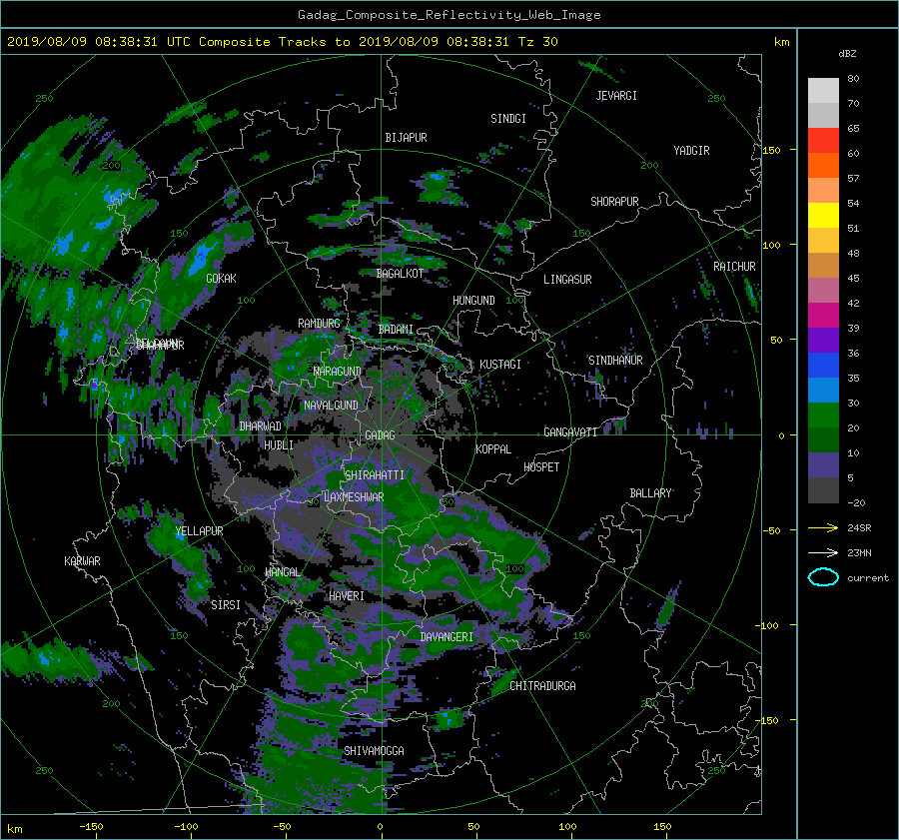Click the GADAG radar center label
This screenshot has height=840, width=899.
381,435
